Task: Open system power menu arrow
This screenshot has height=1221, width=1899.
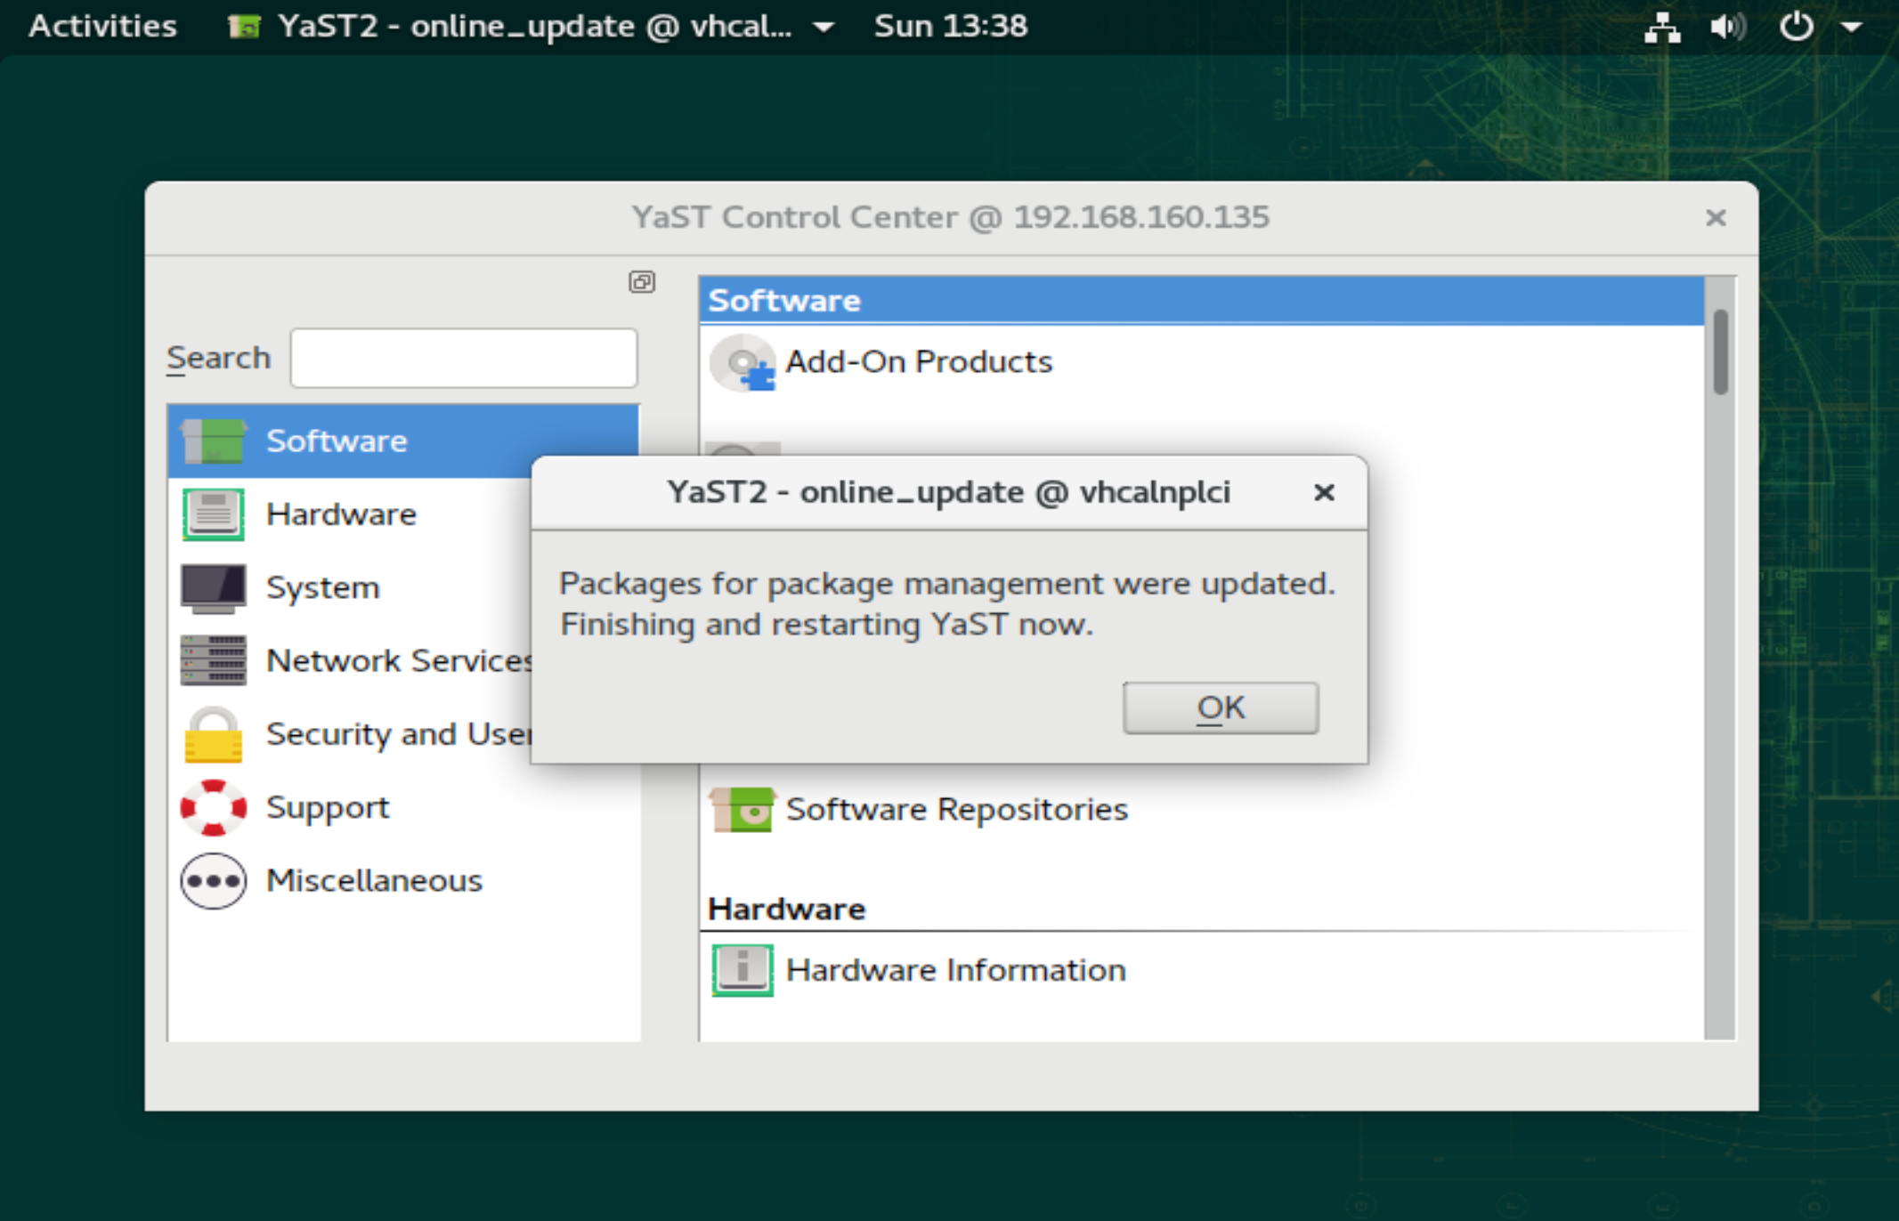Action: [1852, 27]
